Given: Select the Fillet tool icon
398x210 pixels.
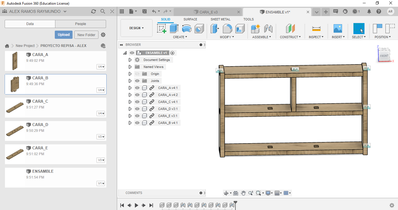Looking at the screenshot, I should pos(227,29).
